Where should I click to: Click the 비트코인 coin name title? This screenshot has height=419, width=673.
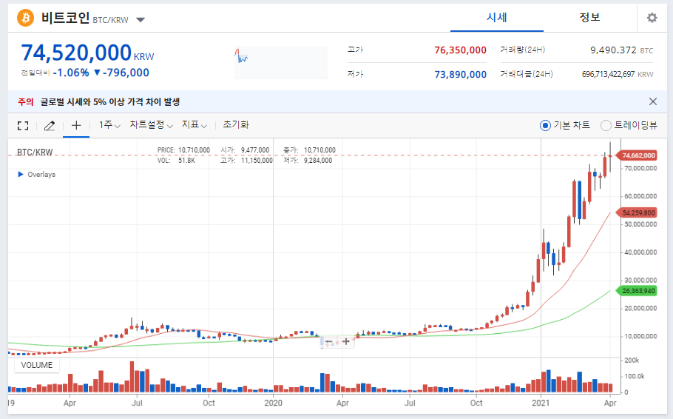click(65, 18)
